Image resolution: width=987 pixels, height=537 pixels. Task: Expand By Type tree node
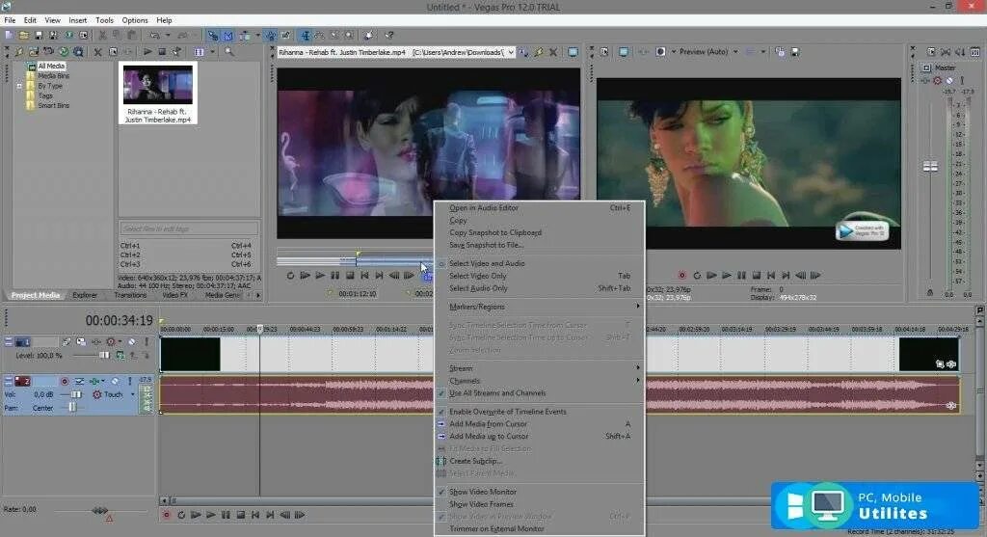(19, 86)
